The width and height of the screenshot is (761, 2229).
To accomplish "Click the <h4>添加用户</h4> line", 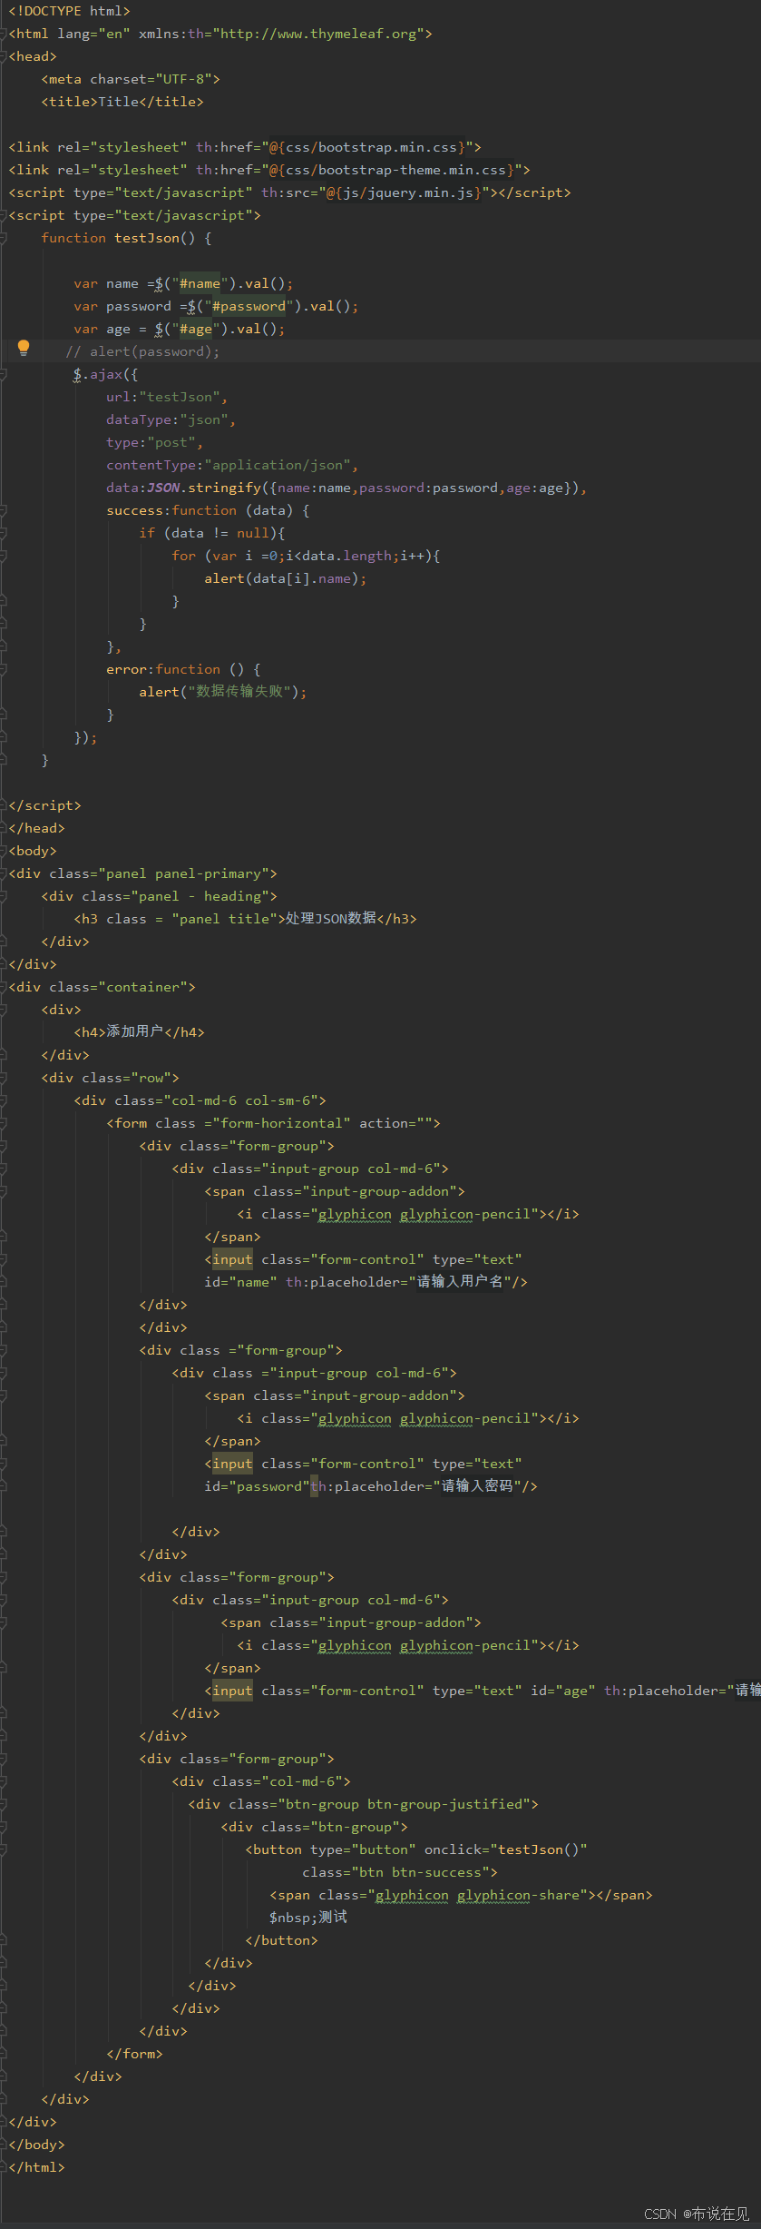I will pyautogui.click(x=139, y=1032).
